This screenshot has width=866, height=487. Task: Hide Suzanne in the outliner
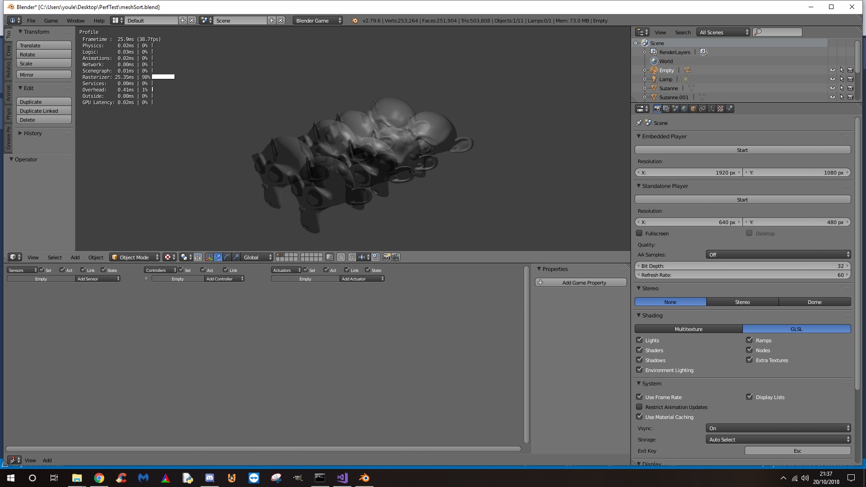pos(832,88)
